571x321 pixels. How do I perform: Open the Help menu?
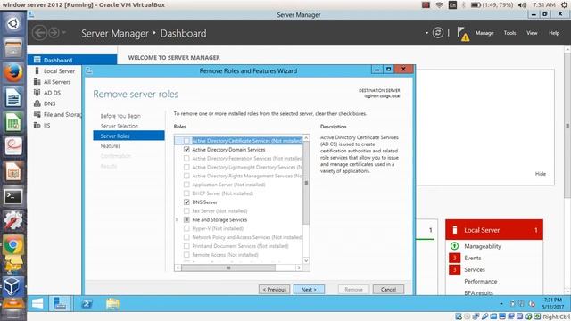click(x=554, y=33)
